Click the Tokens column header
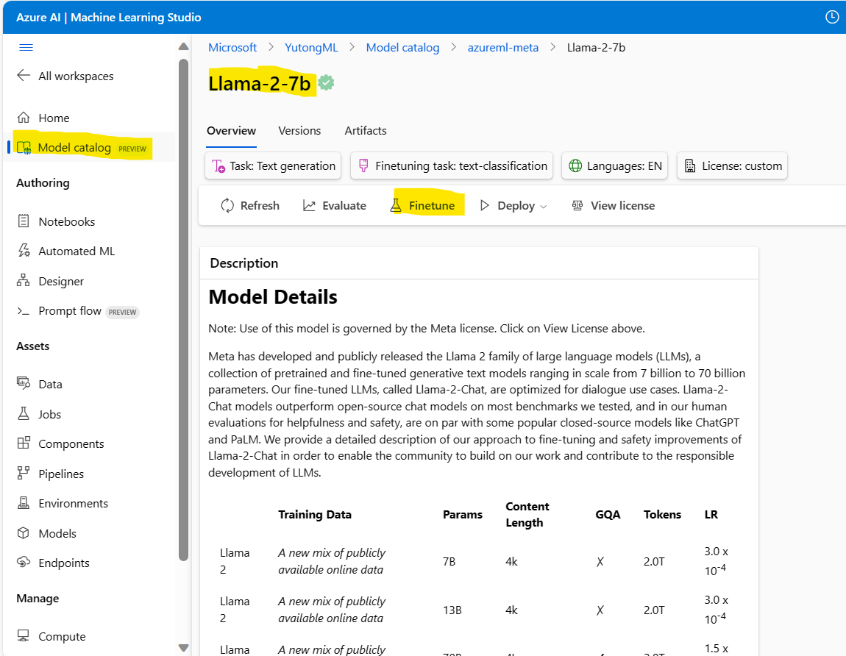This screenshot has height=656, width=846. point(662,515)
